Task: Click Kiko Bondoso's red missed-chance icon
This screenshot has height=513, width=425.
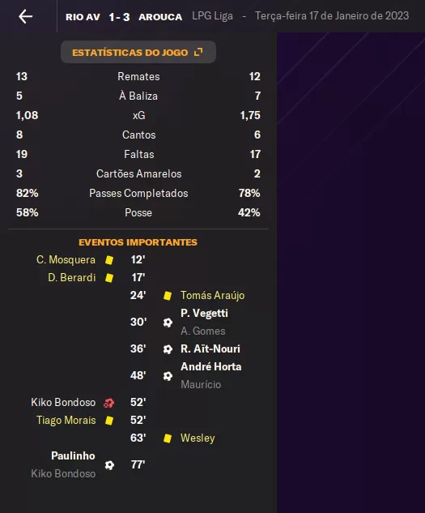Action: (x=108, y=403)
